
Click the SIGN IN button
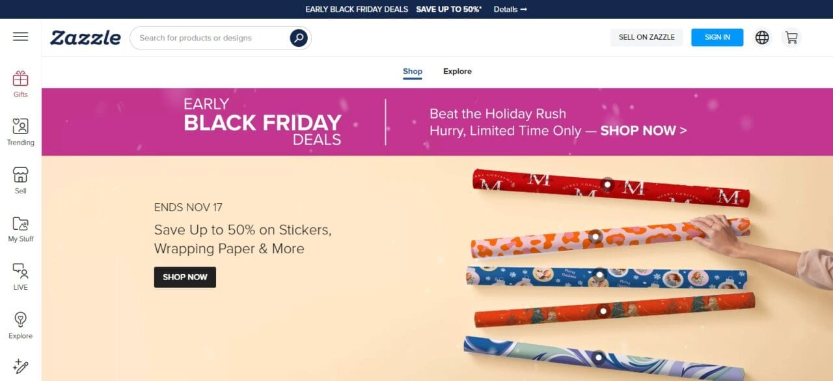coord(717,37)
